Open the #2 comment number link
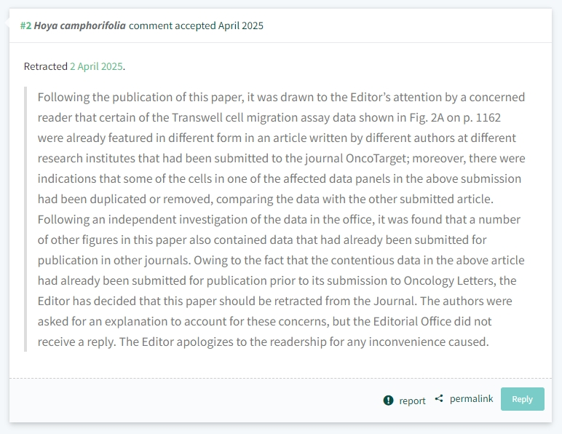Image resolution: width=562 pixels, height=434 pixels. (x=25, y=25)
